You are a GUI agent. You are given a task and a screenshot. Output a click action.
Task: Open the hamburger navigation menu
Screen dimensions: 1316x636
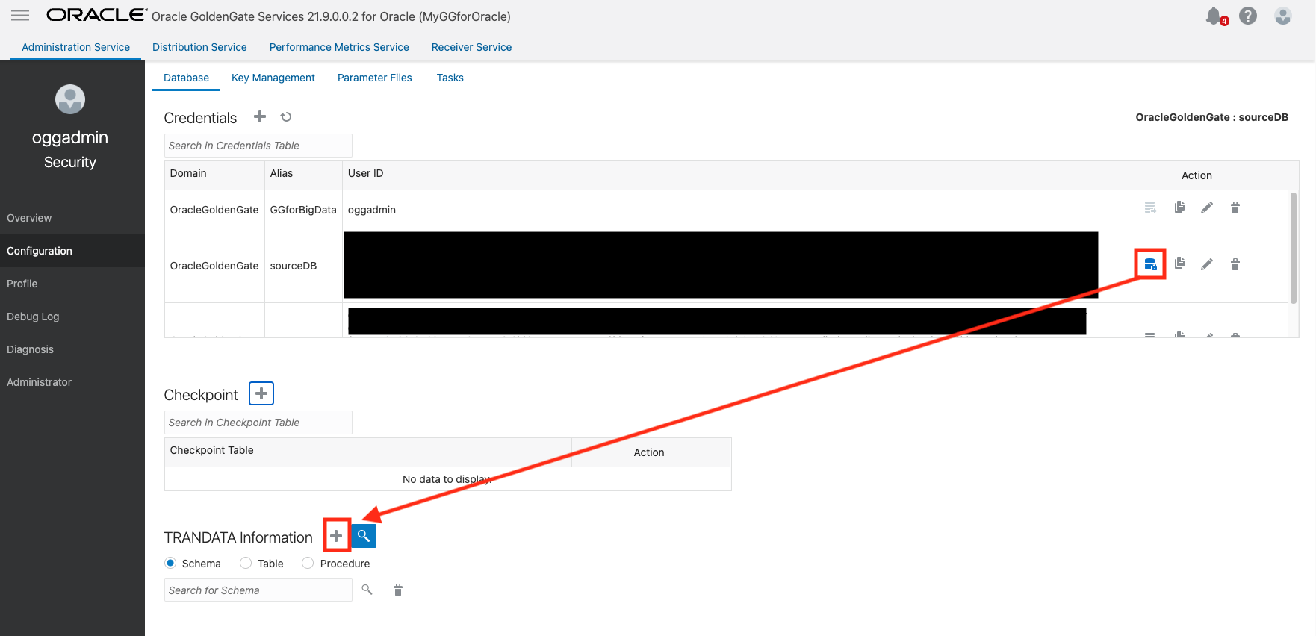click(x=20, y=15)
